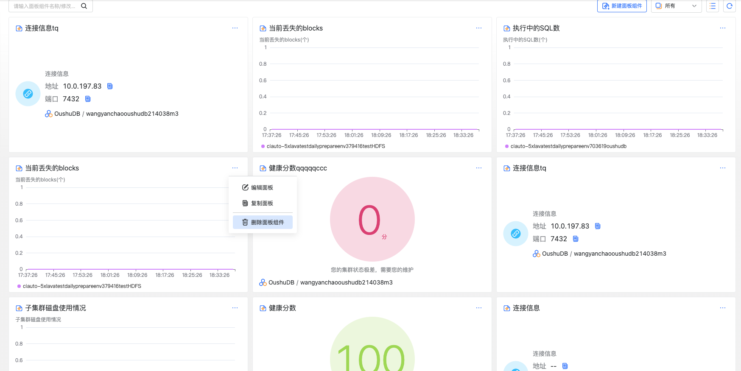The height and width of the screenshot is (371, 741).
Task: Expand the ellipsis menu of the 健康分数qqqqqccc panel
Action: (478, 168)
